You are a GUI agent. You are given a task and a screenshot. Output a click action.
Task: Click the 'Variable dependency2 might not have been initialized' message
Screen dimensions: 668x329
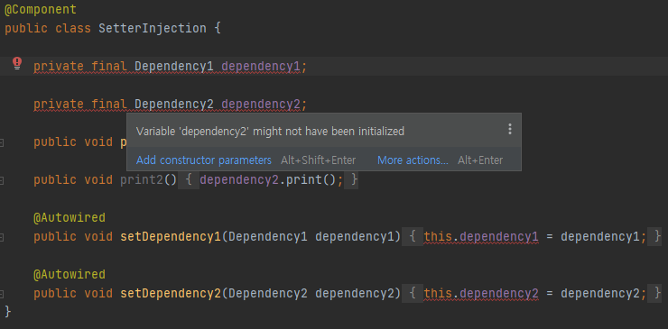click(270, 131)
